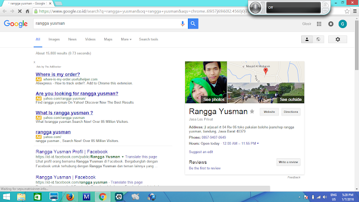Image resolution: width=359 pixels, height=202 pixels.
Task: Click the blue Google search button
Action: click(x=193, y=24)
